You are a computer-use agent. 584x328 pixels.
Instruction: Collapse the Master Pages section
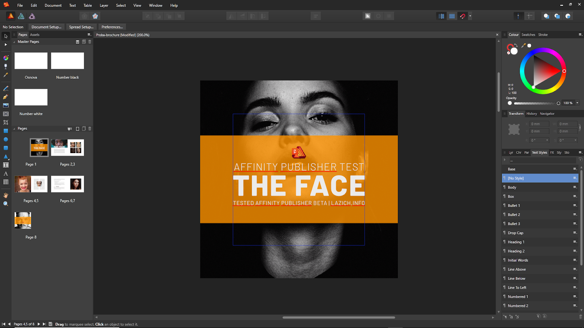click(14, 42)
